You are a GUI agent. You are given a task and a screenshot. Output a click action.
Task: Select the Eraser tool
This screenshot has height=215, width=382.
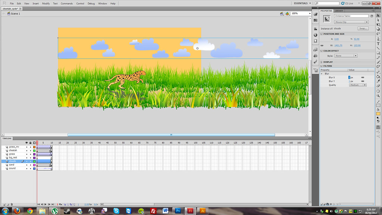coord(378,86)
